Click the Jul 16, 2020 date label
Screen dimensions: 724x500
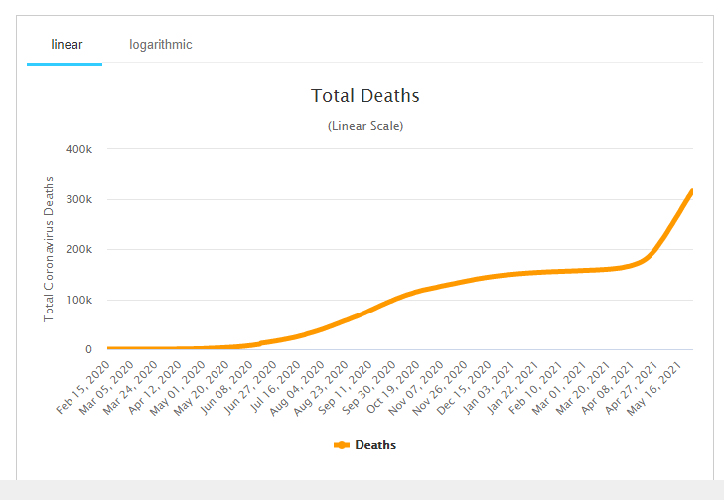click(276, 386)
